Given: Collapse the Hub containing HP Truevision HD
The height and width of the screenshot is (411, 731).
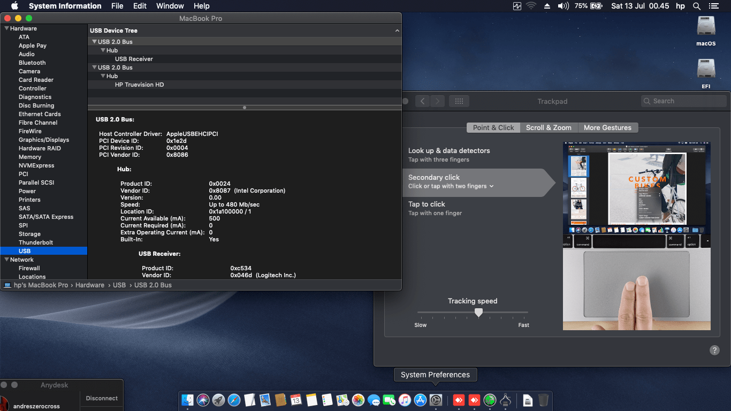Looking at the screenshot, I should coord(103,75).
